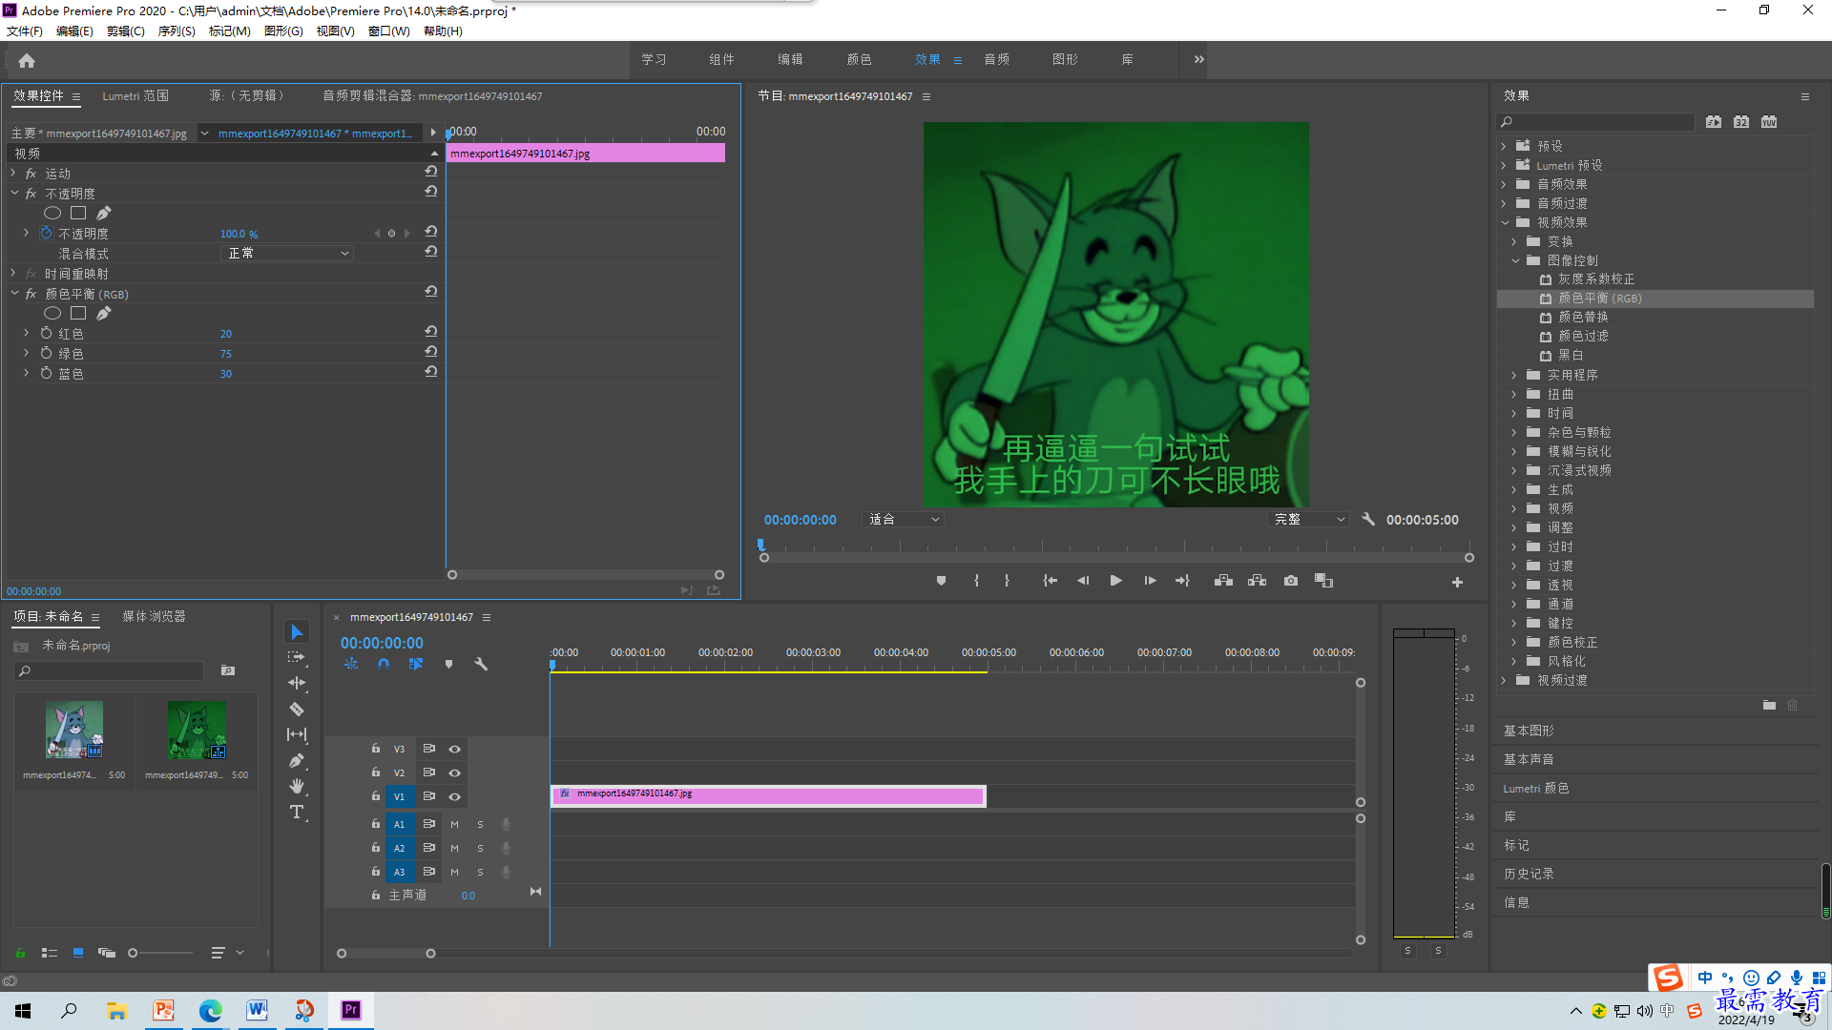The width and height of the screenshot is (1832, 1030).
Task: Add a marker in program monitor
Action: 941,581
